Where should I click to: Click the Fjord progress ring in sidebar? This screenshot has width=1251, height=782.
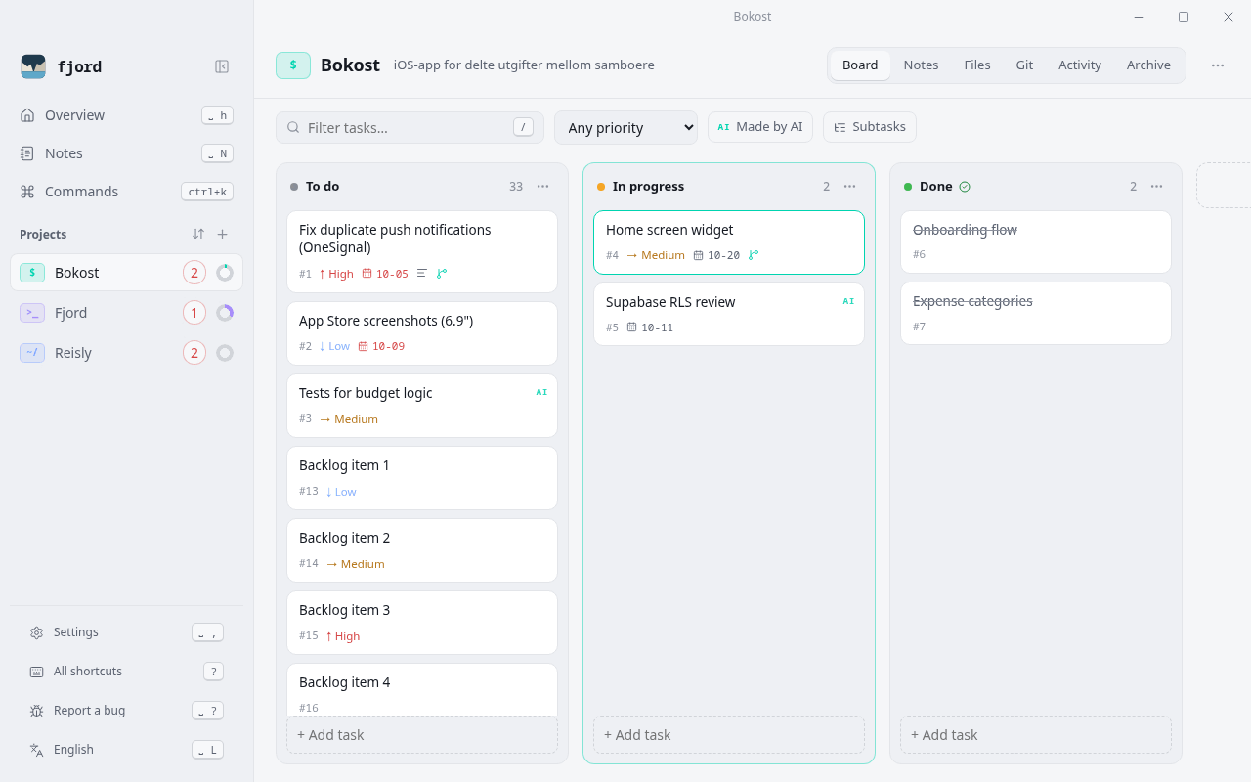coord(225,313)
